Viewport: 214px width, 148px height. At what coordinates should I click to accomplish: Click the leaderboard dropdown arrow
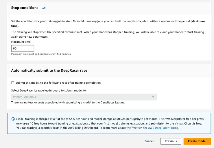[x=153, y=97]
